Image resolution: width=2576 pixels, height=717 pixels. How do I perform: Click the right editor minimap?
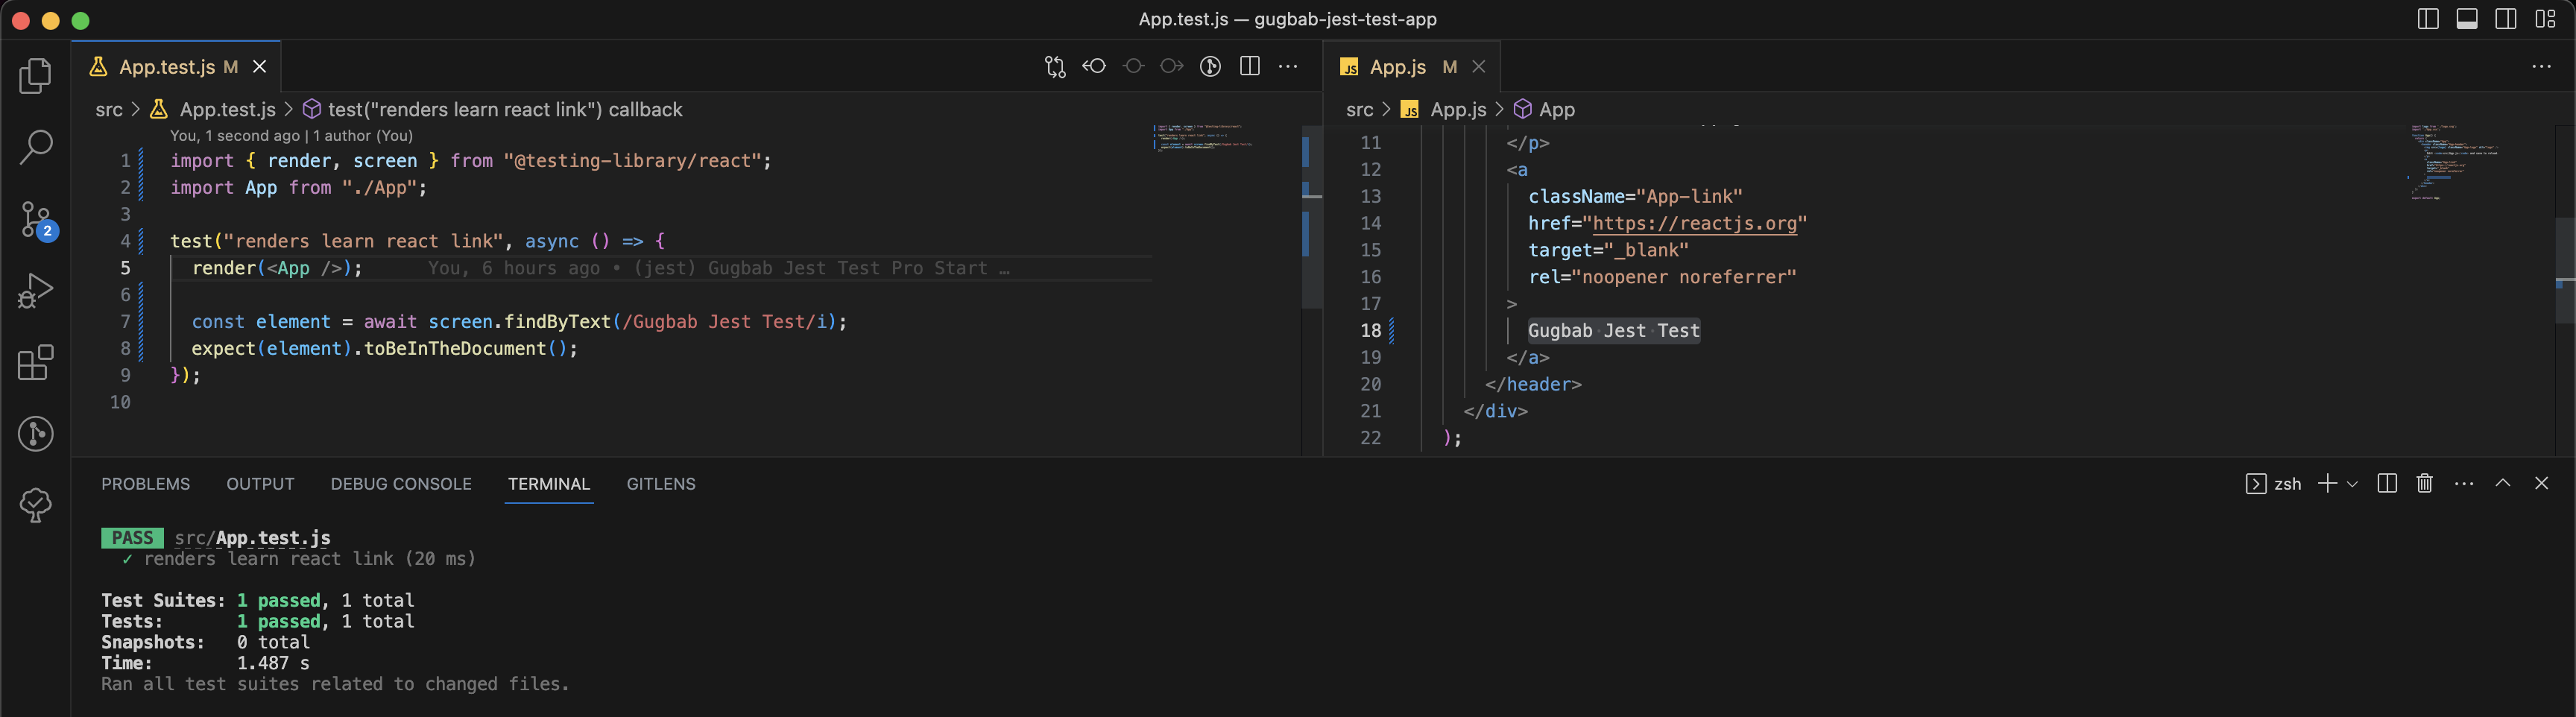(2455, 162)
